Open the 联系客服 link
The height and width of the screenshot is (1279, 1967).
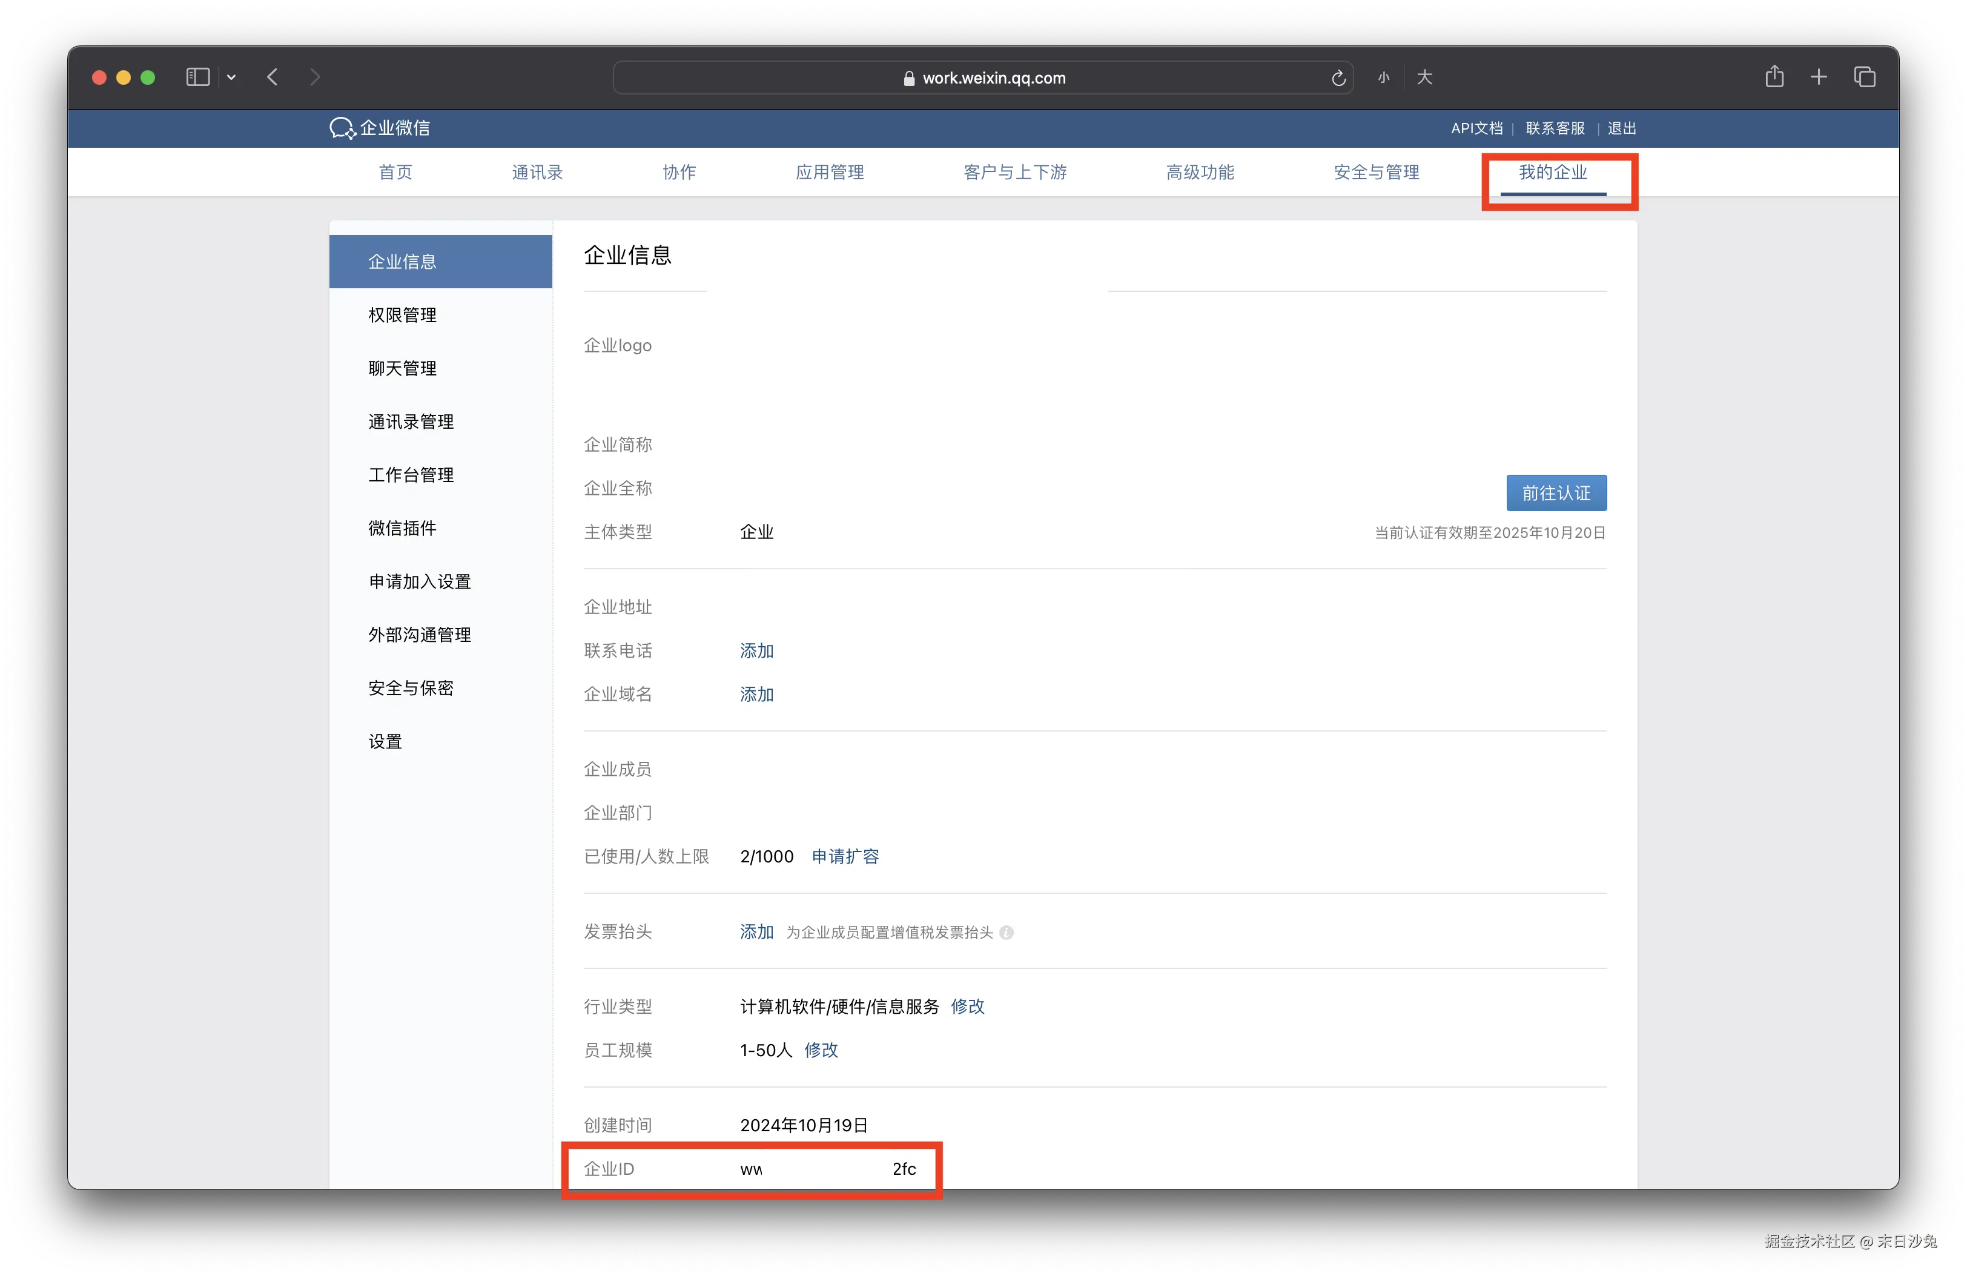point(1555,128)
